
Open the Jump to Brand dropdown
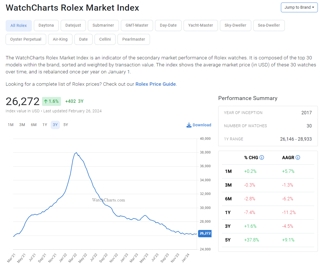[299, 7]
